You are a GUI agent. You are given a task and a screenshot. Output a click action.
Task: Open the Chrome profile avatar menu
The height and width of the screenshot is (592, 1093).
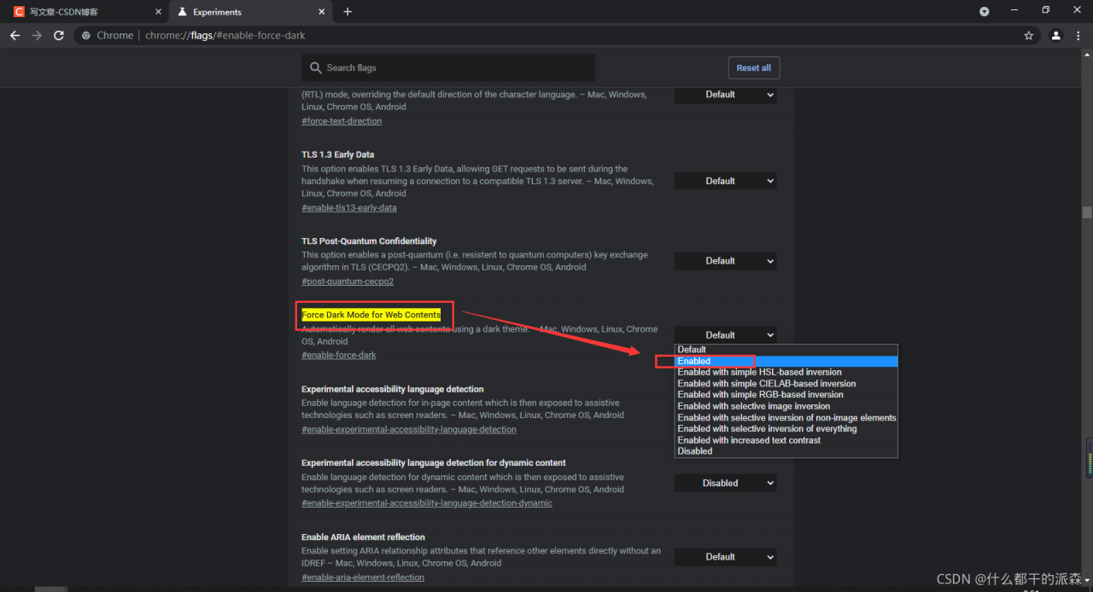pyautogui.click(x=1056, y=36)
